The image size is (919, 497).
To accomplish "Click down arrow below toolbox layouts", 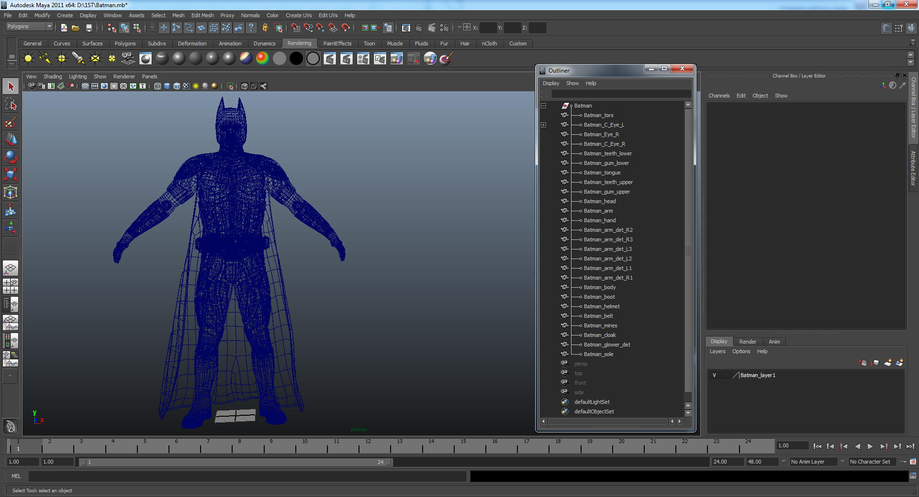I will click(10, 376).
